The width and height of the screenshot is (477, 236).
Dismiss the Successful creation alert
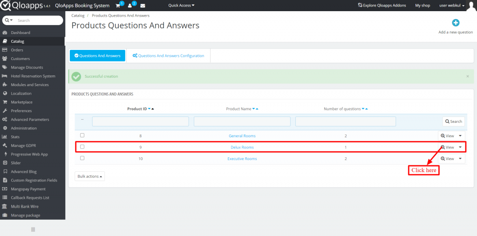[x=468, y=76]
